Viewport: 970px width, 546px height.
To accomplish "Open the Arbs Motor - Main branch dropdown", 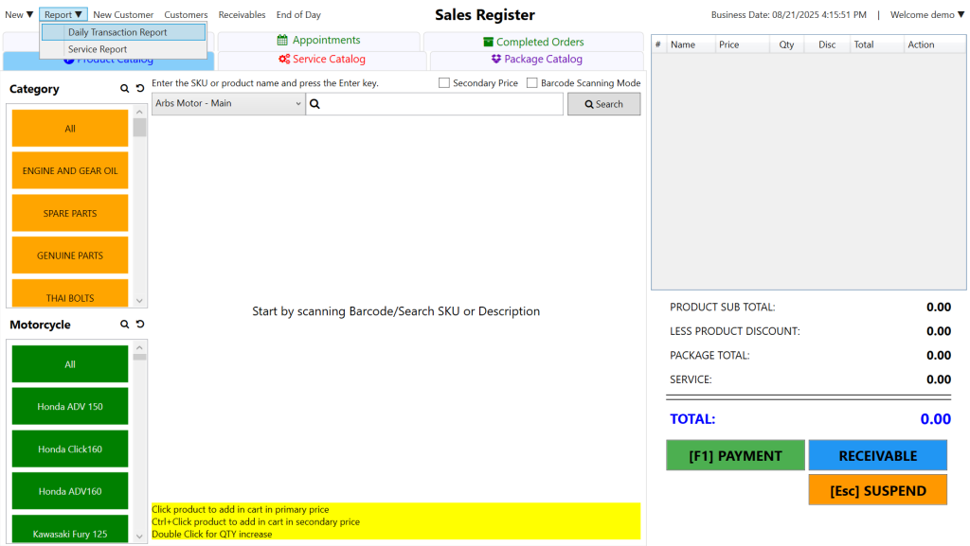I will coord(228,104).
